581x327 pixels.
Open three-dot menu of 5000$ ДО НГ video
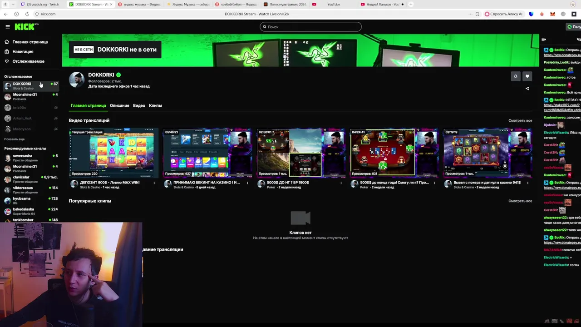(341, 183)
